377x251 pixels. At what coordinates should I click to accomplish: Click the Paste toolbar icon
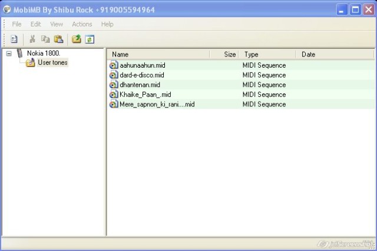(58, 39)
